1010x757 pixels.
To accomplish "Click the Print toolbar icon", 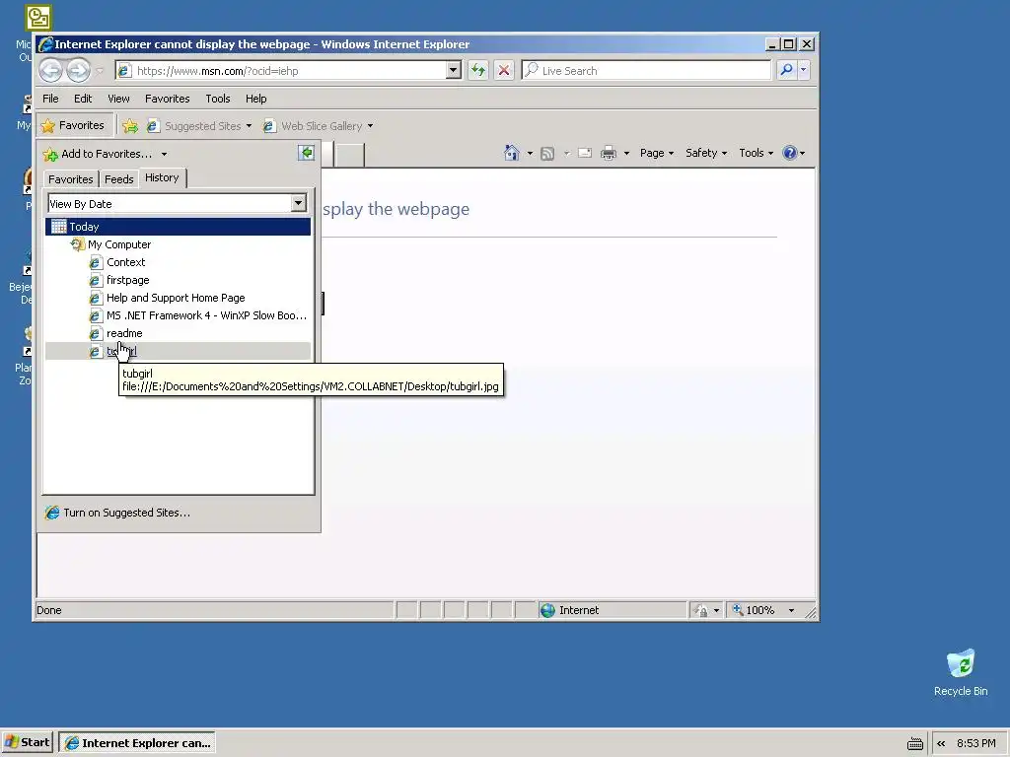I will tap(608, 153).
